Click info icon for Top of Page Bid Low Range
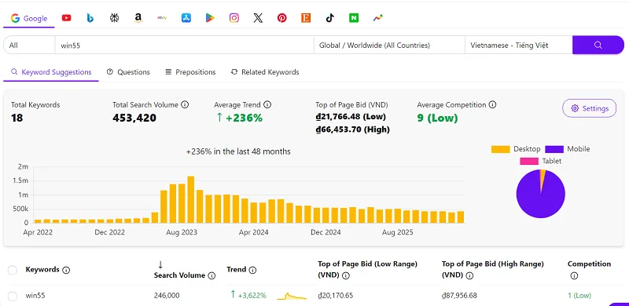The image size is (629, 306). pyautogui.click(x=346, y=275)
